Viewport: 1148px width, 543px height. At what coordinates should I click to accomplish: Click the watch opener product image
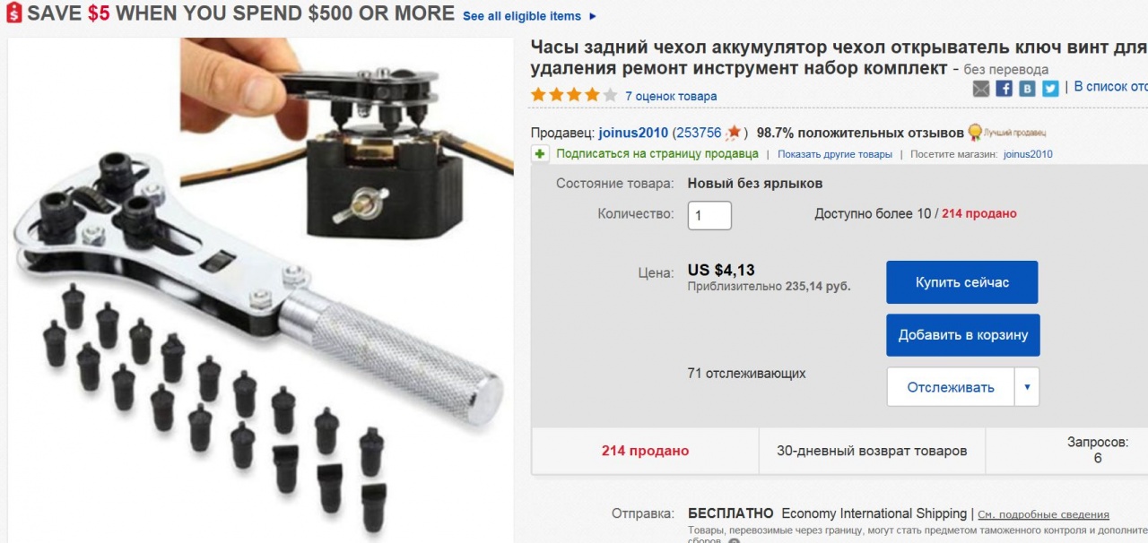[x=262, y=289]
